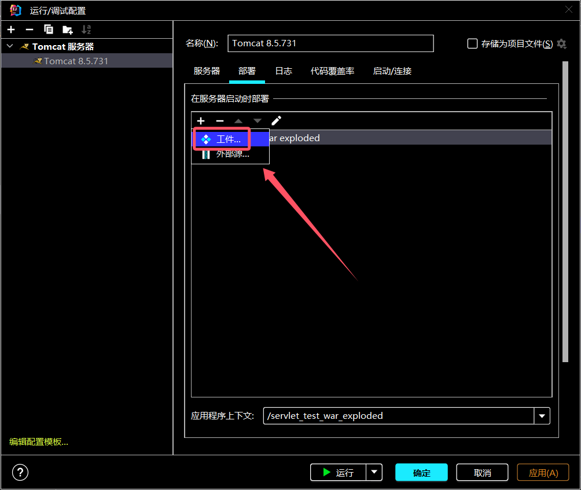The image size is (581, 490).
Task: Confirm with the 确定 button
Action: (x=421, y=472)
